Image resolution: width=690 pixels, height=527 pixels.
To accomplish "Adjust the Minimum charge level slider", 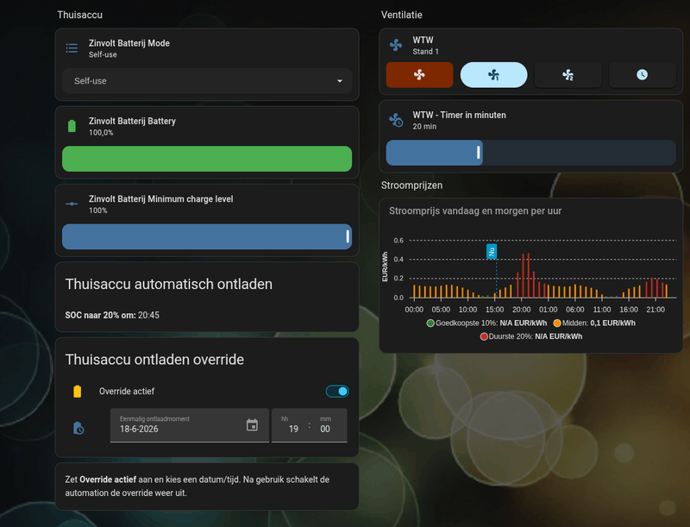I will [x=207, y=236].
